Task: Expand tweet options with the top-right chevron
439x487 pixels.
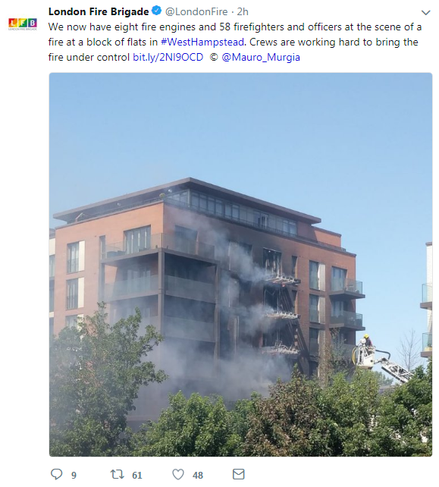Action: [x=425, y=13]
